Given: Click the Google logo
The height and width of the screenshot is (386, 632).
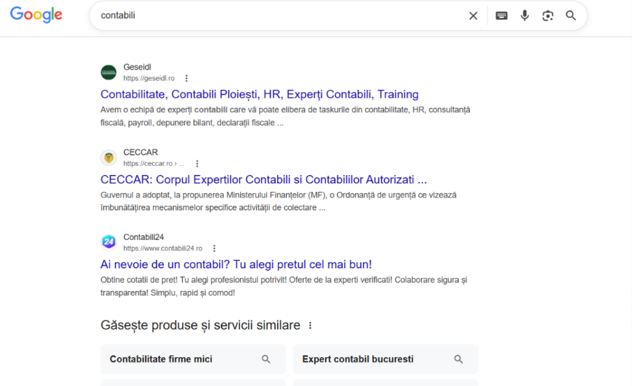Looking at the screenshot, I should point(36,15).
